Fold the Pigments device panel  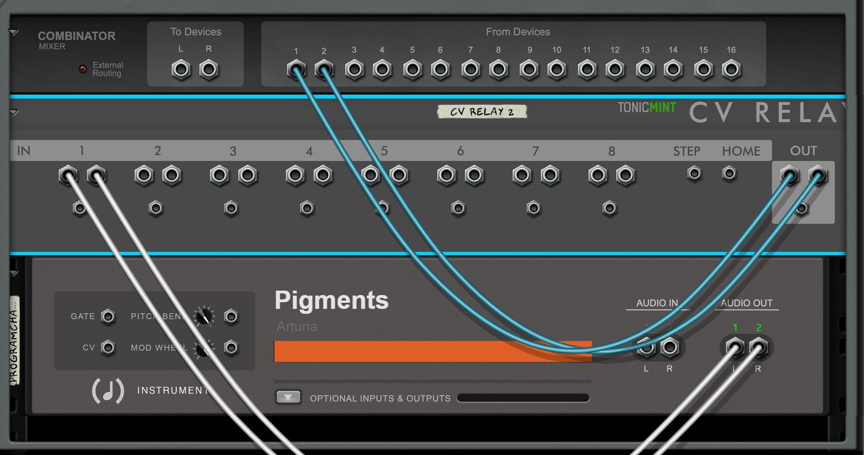click(x=14, y=274)
